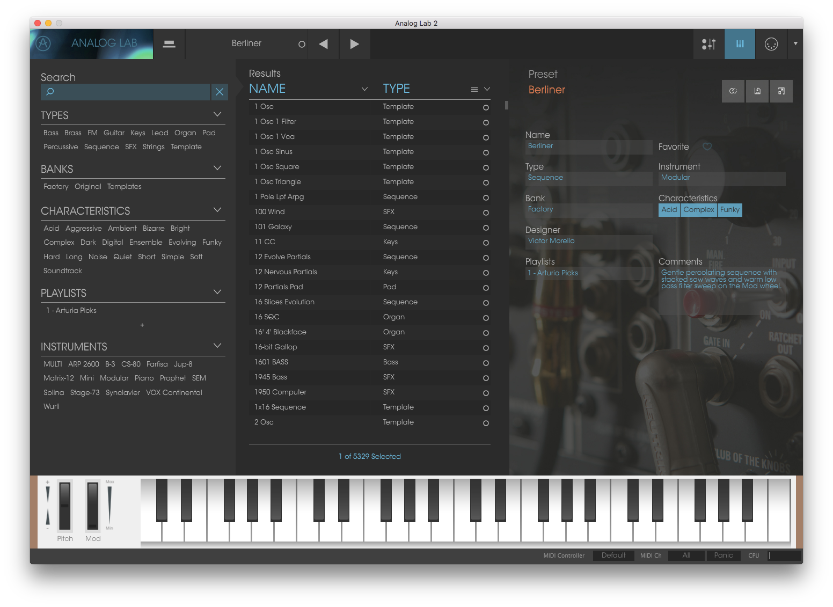Collapse the PLAYLISTS section

(x=217, y=292)
